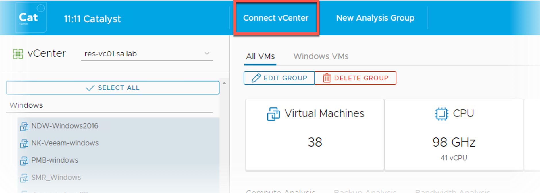The image size is (540, 193).
Task: Select the All VMs tab
Action: pyautogui.click(x=260, y=56)
